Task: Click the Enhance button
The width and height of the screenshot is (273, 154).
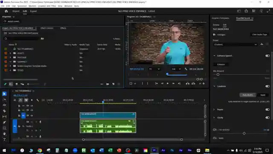Action: pyautogui.click(x=221, y=65)
